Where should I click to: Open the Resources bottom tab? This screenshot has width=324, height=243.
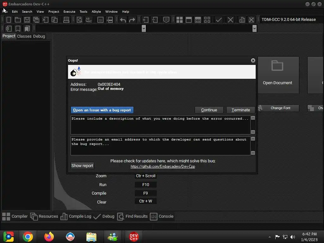click(x=44, y=216)
